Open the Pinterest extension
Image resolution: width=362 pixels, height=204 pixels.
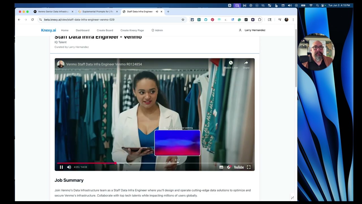coord(212,20)
